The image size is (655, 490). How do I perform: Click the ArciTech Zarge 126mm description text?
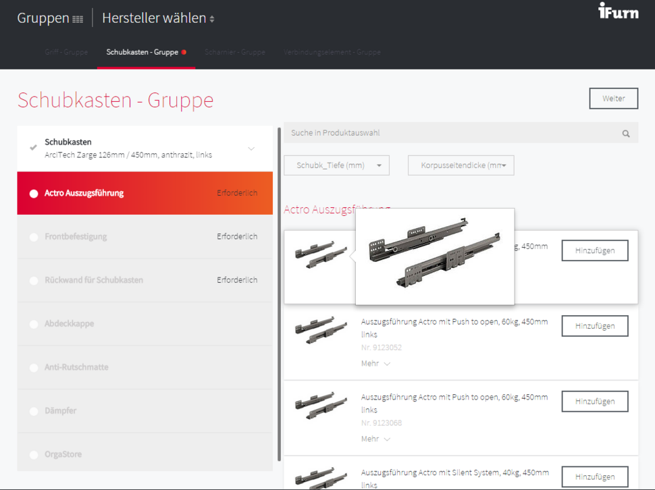point(128,155)
